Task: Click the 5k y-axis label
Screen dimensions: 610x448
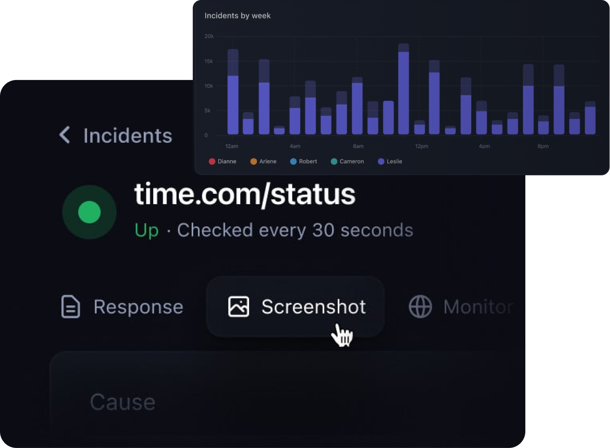Action: [207, 111]
